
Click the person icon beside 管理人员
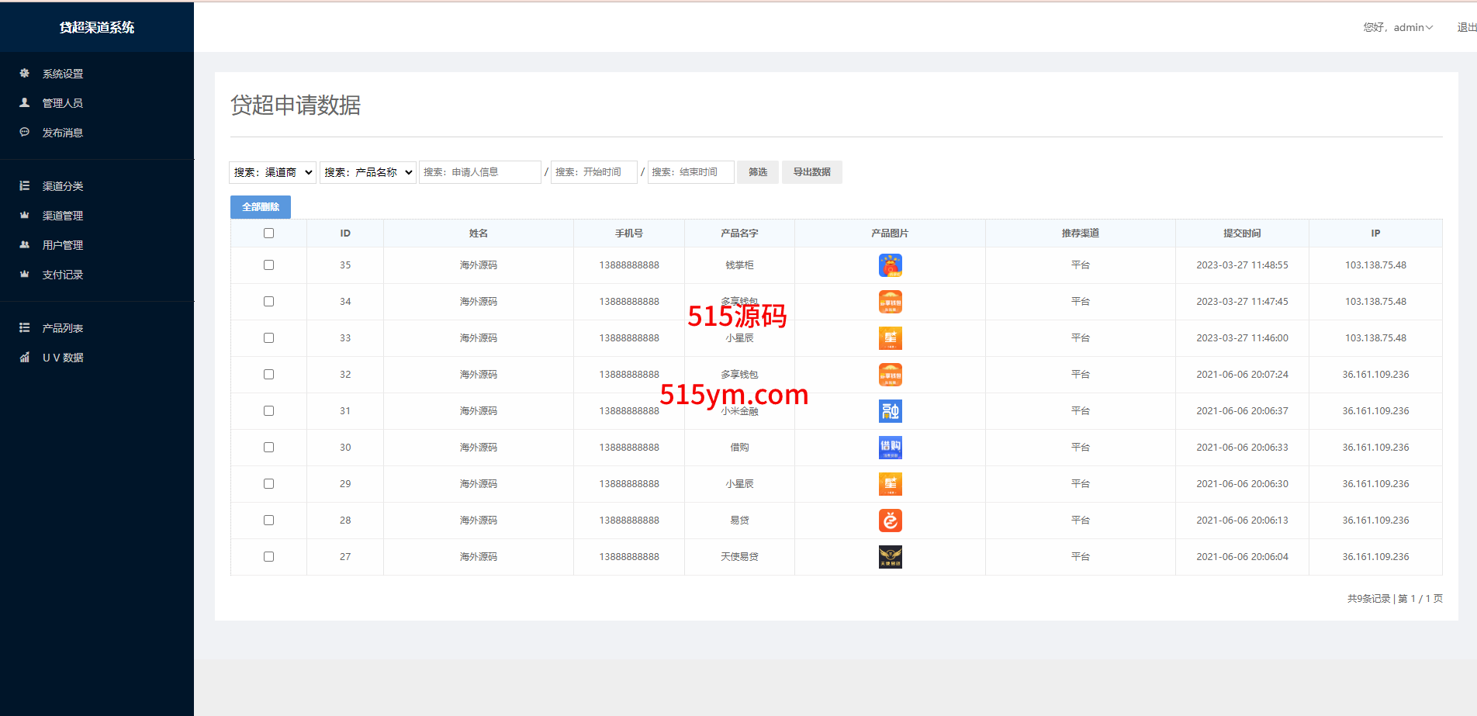[x=25, y=102]
